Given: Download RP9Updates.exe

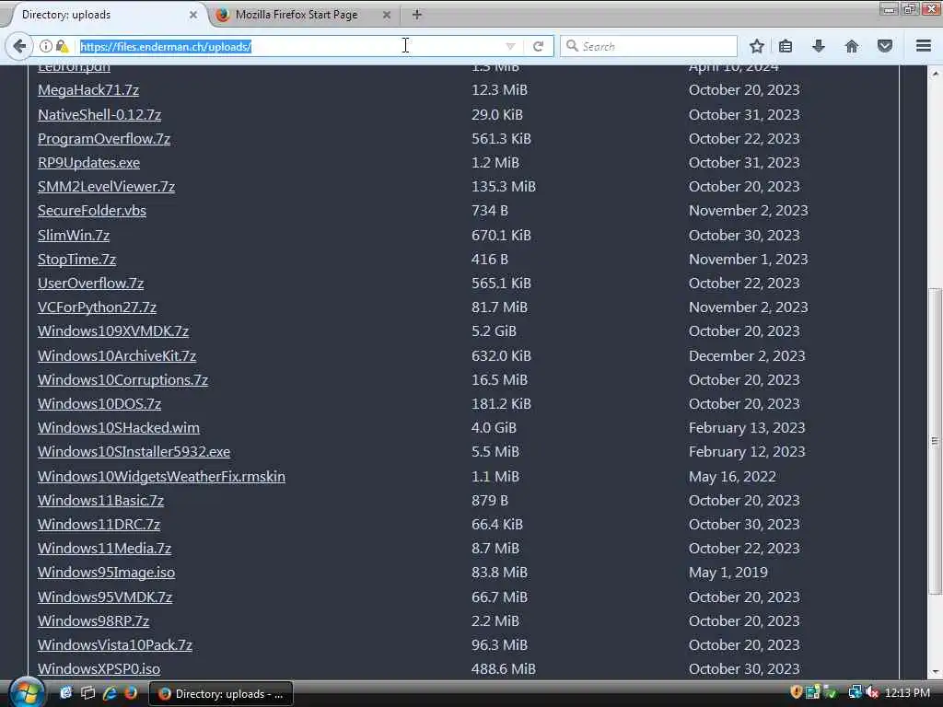Looking at the screenshot, I should coord(89,163).
